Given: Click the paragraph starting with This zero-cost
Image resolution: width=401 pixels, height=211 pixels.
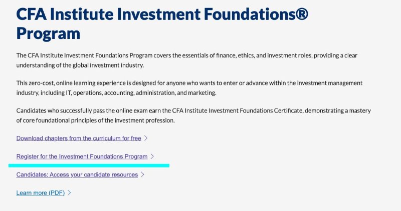Looking at the screenshot, I should pyautogui.click(x=189, y=88).
